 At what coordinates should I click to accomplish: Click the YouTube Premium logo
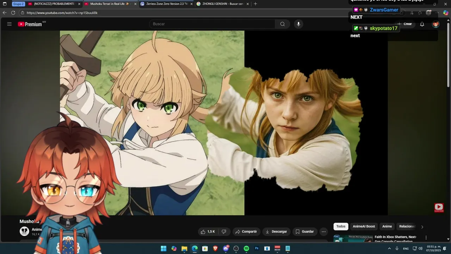[x=32, y=24]
